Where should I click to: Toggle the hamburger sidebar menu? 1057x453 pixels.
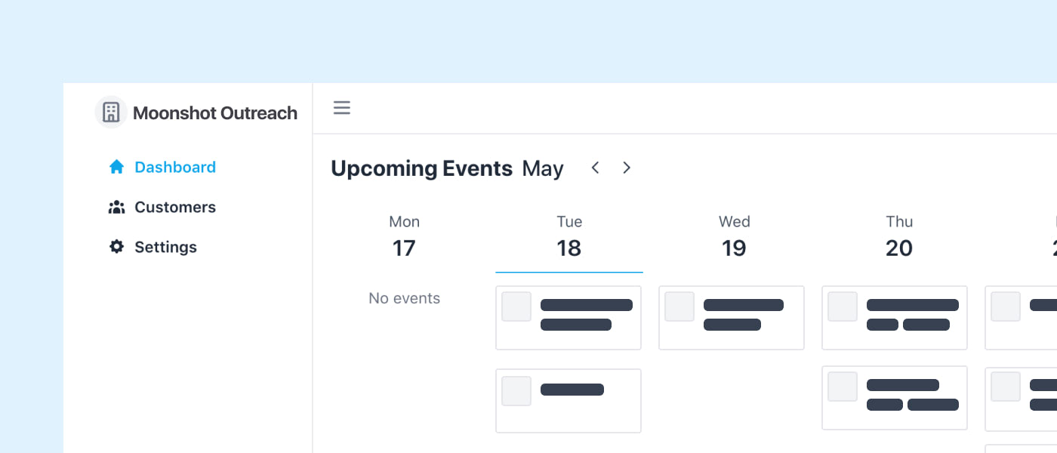point(342,108)
